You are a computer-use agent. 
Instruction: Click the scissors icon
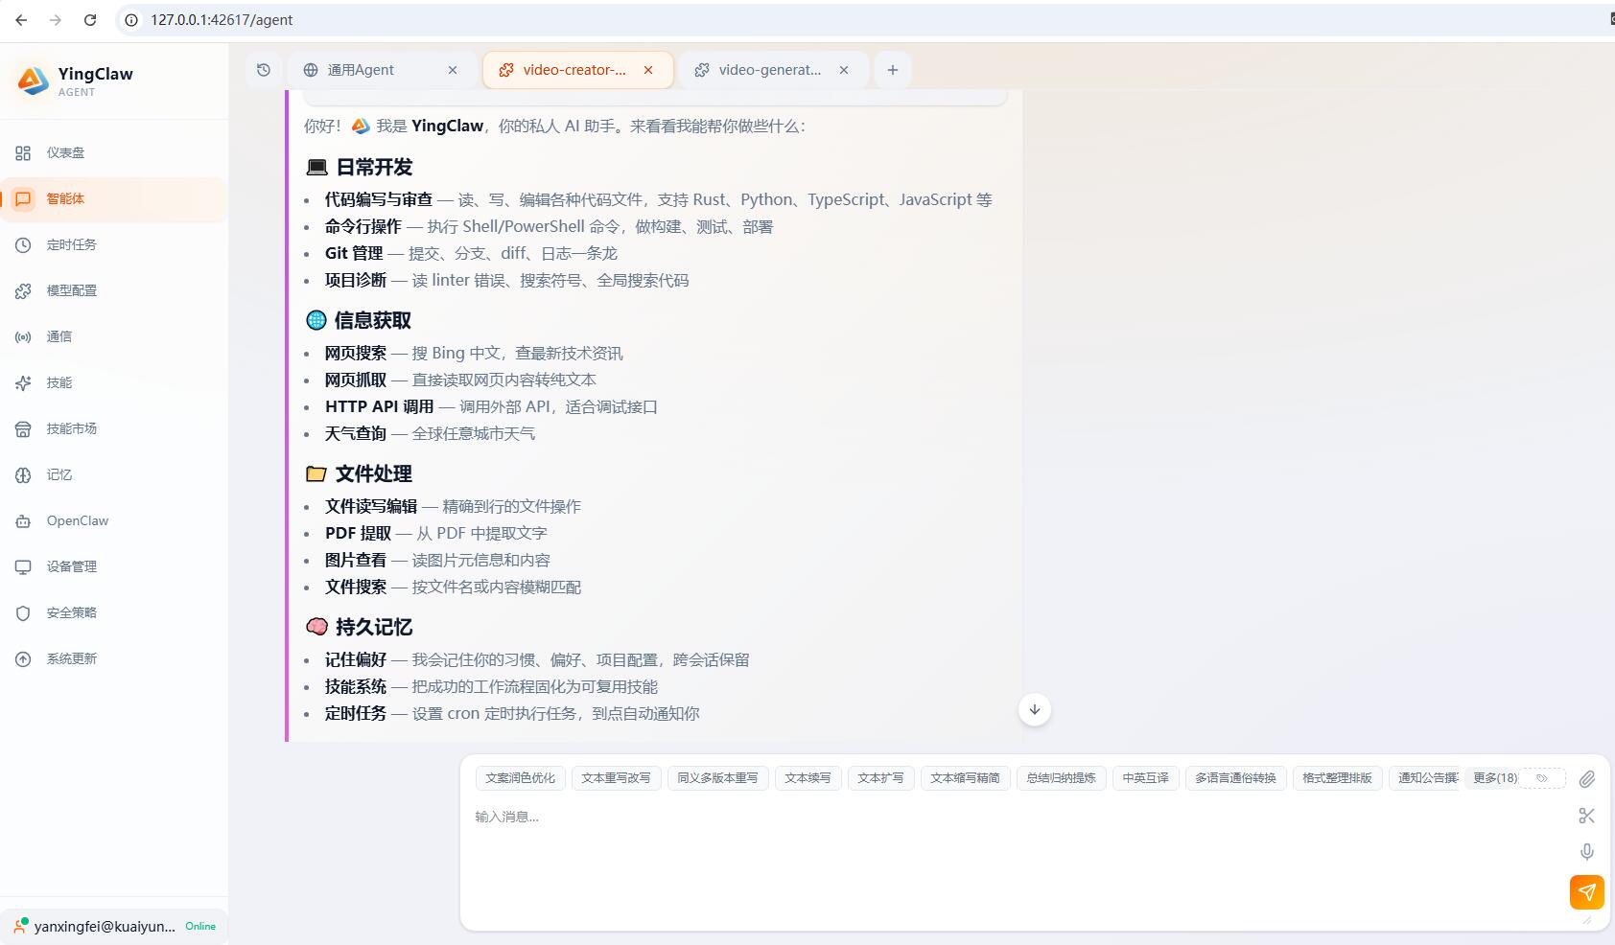(x=1587, y=816)
